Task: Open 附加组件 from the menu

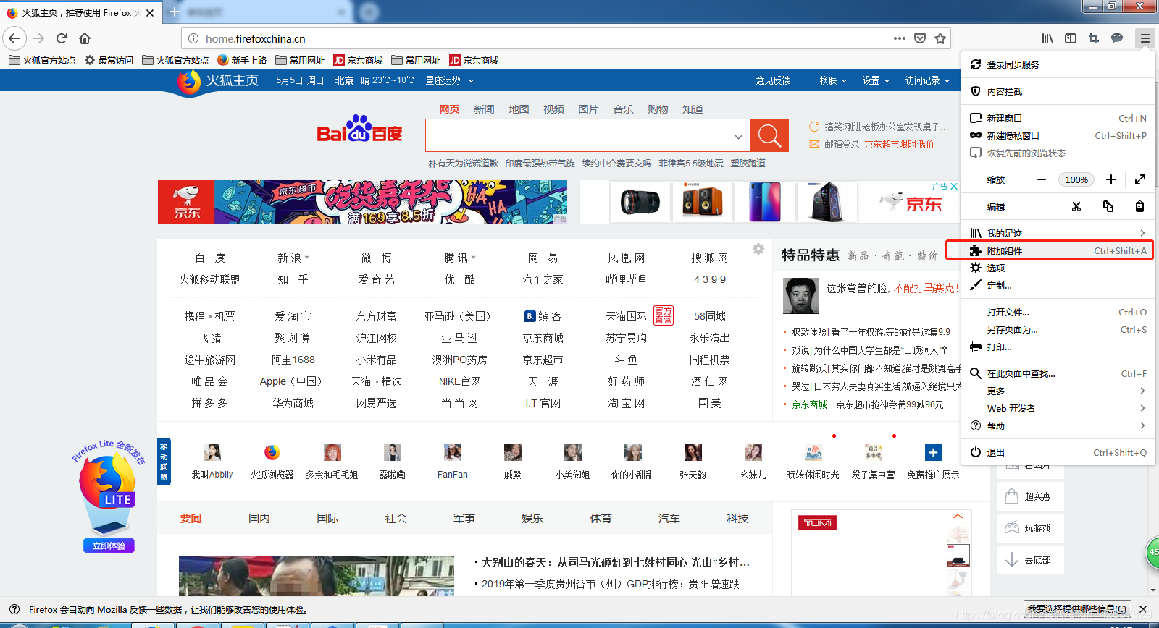Action: point(1058,250)
